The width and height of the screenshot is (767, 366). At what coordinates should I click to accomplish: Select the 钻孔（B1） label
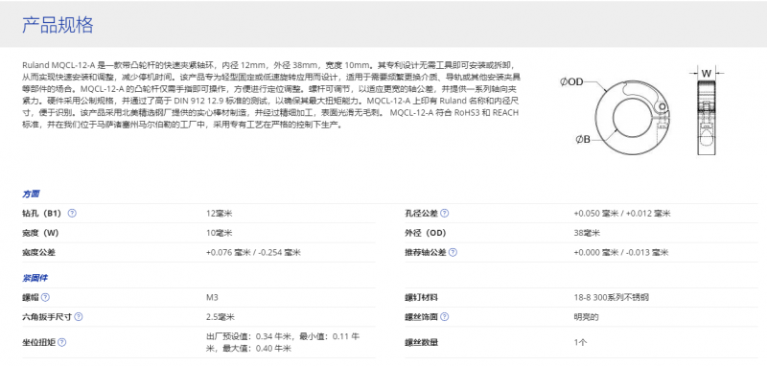[42, 214]
